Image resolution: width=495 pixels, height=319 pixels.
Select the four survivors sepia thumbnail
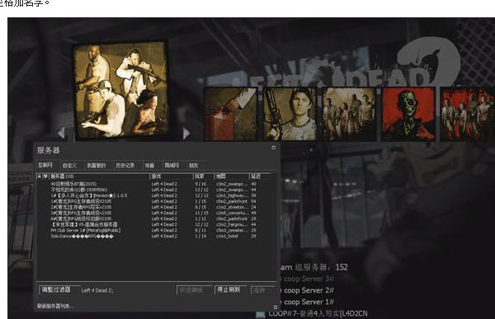(349, 114)
